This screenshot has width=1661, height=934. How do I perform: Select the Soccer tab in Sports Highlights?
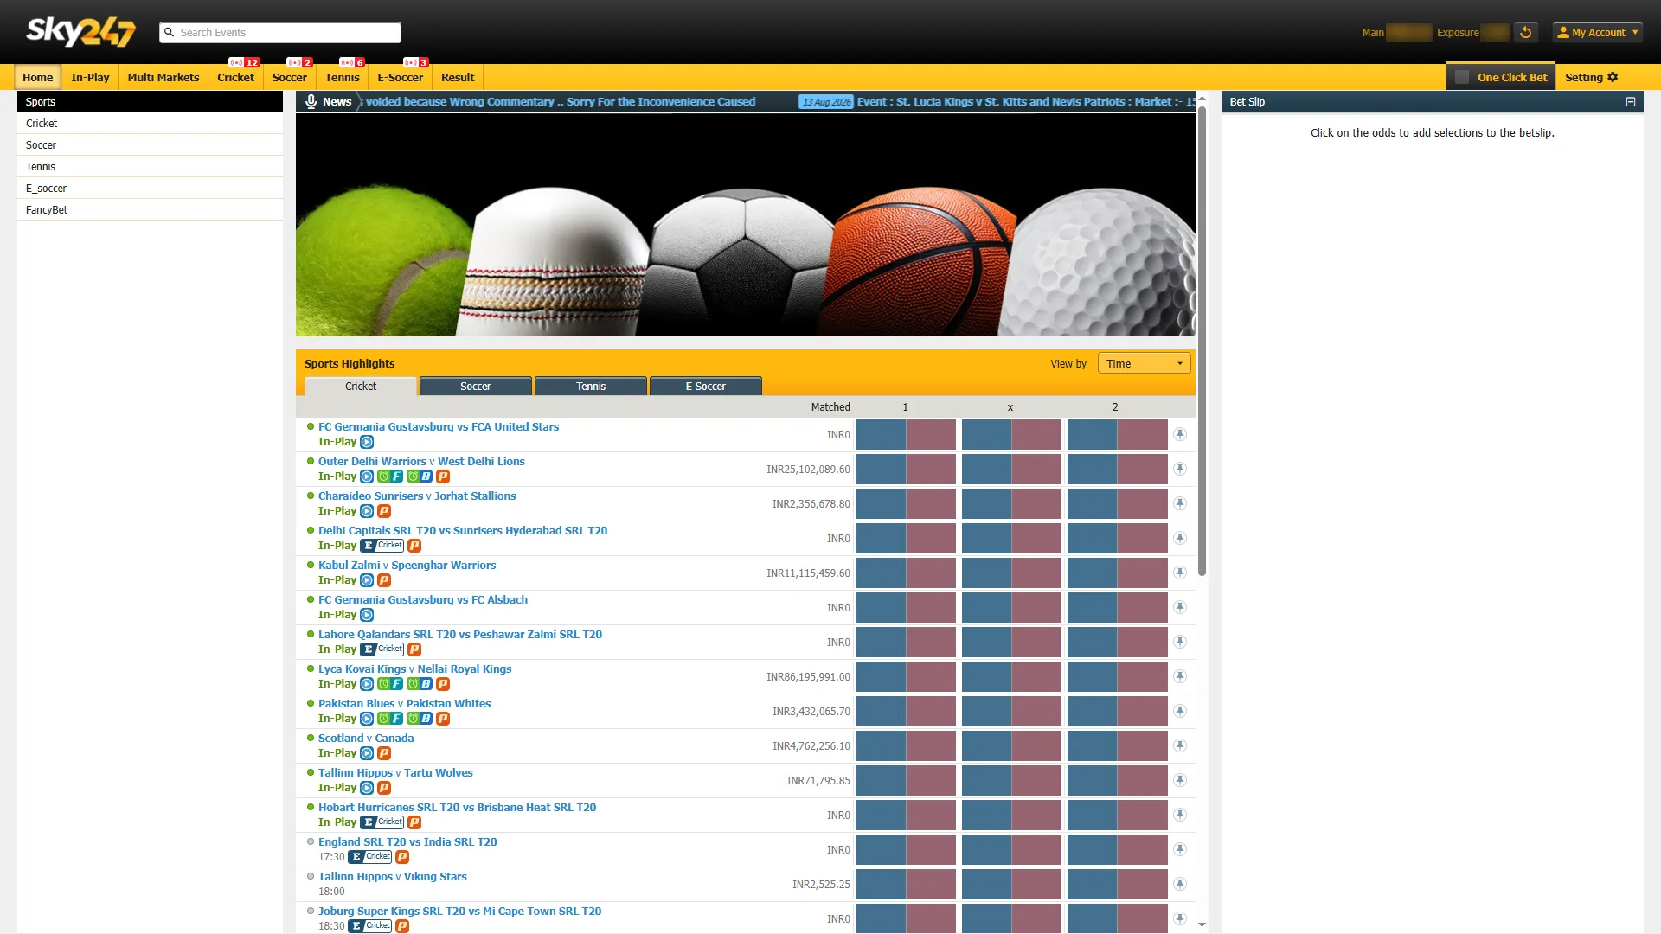476,387
